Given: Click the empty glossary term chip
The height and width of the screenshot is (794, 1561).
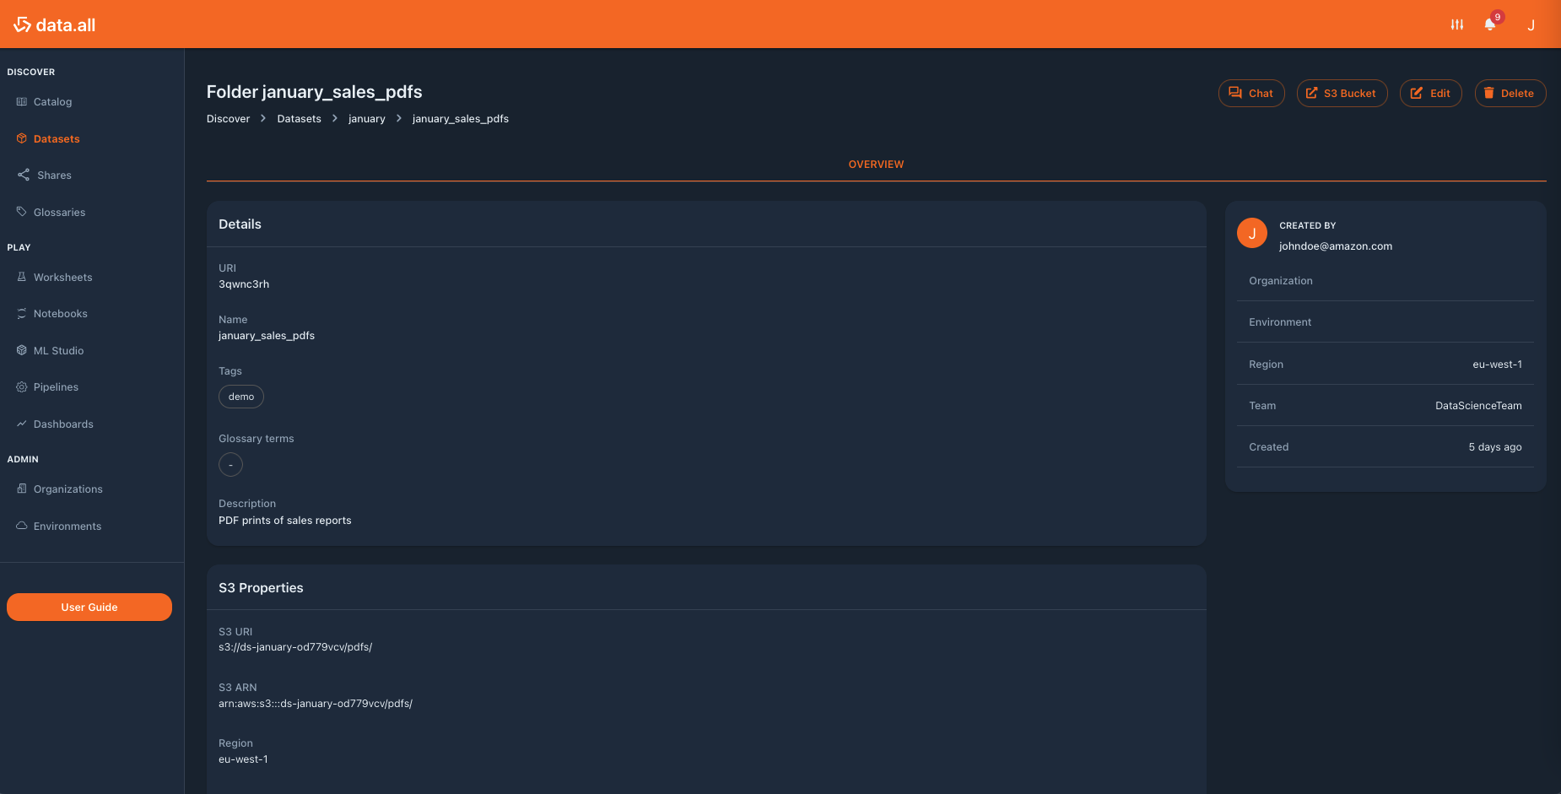Looking at the screenshot, I should click(230, 465).
